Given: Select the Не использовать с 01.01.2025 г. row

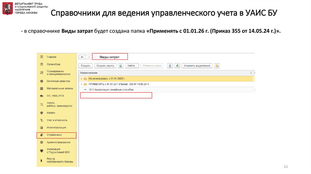Looking at the screenshot, I should pos(166,79).
